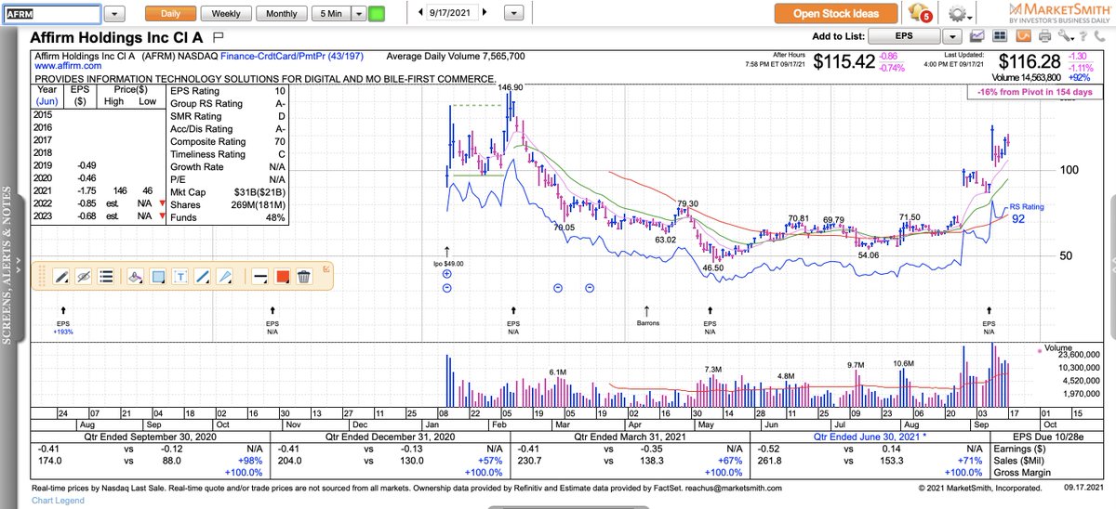Click the Funds 48% row
Screen dimensions: 1116x509
[228, 217]
